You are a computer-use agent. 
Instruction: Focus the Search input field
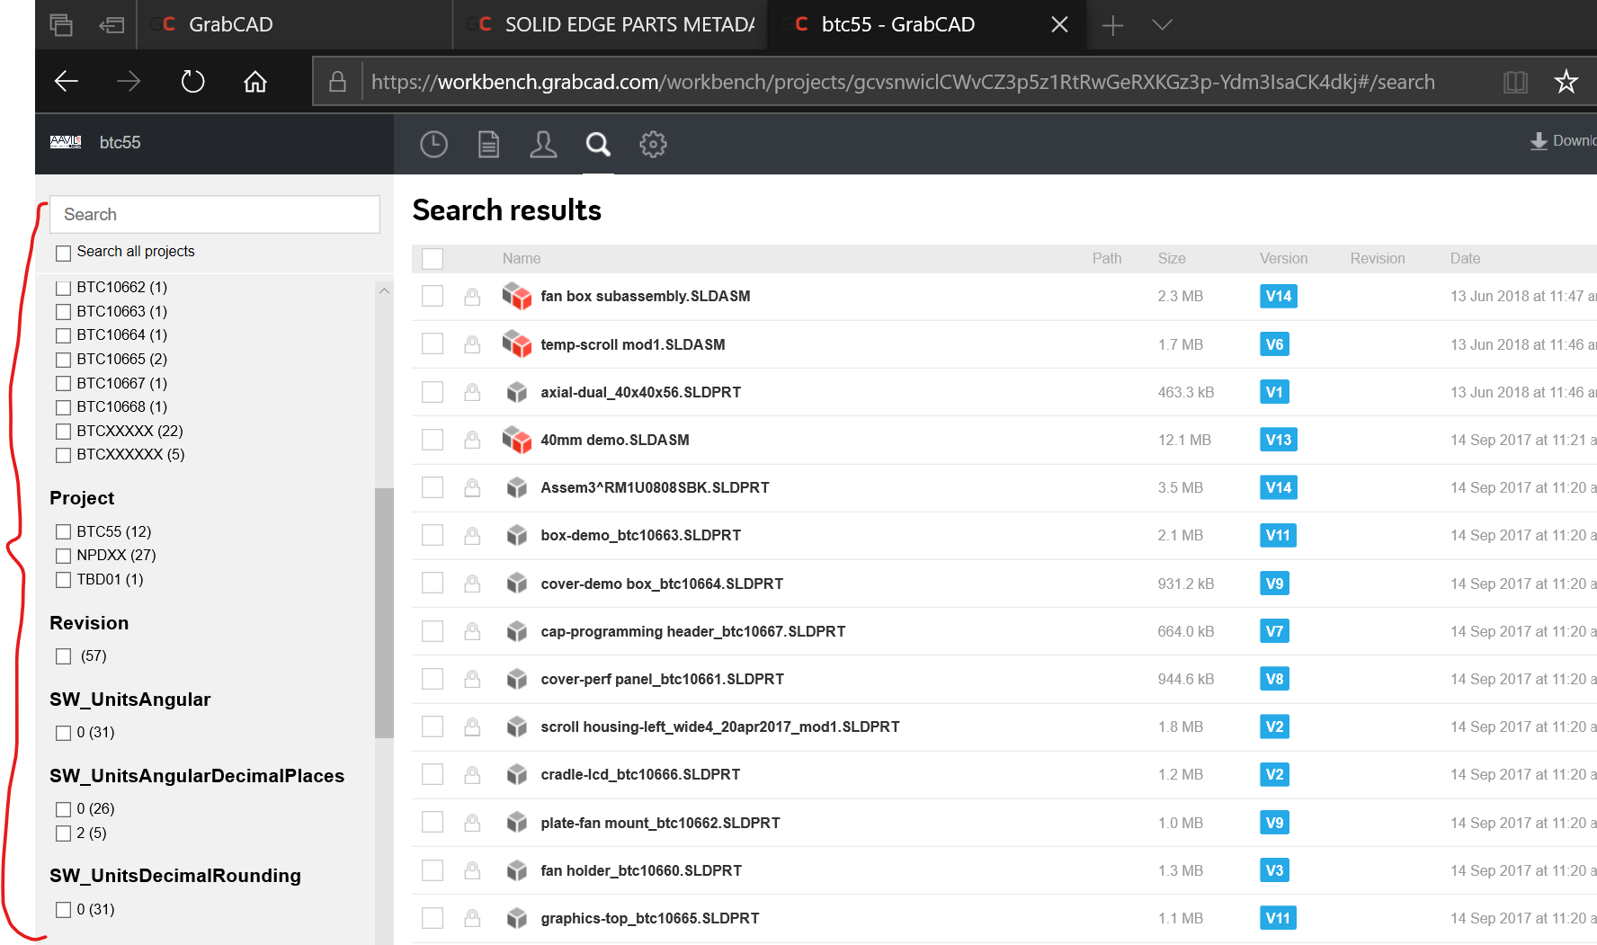click(x=215, y=214)
